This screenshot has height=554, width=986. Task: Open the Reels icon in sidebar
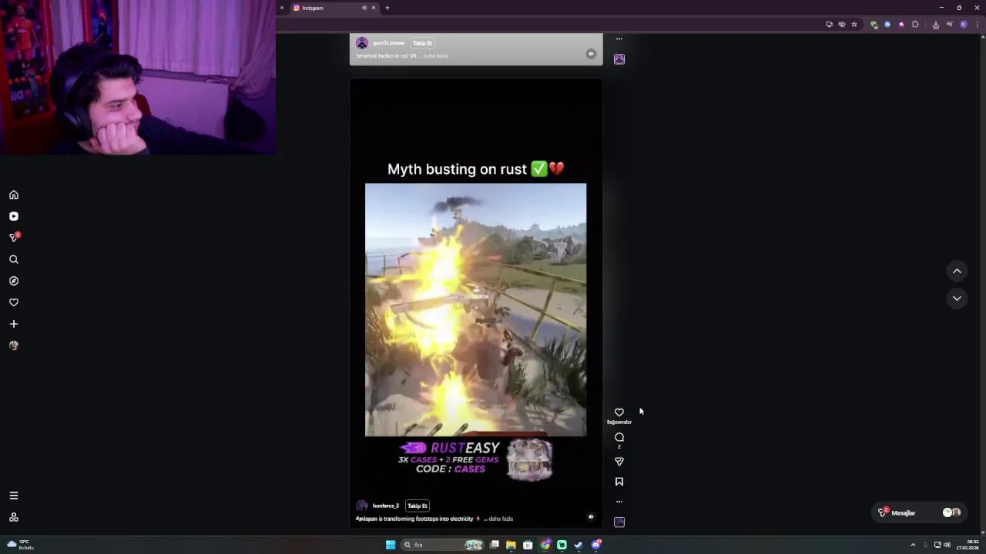(x=14, y=217)
